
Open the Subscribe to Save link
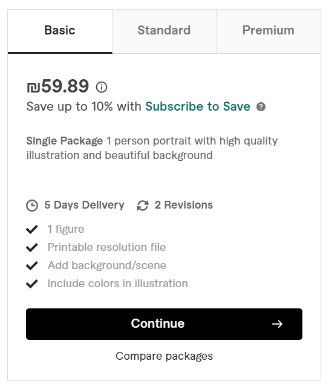point(198,106)
